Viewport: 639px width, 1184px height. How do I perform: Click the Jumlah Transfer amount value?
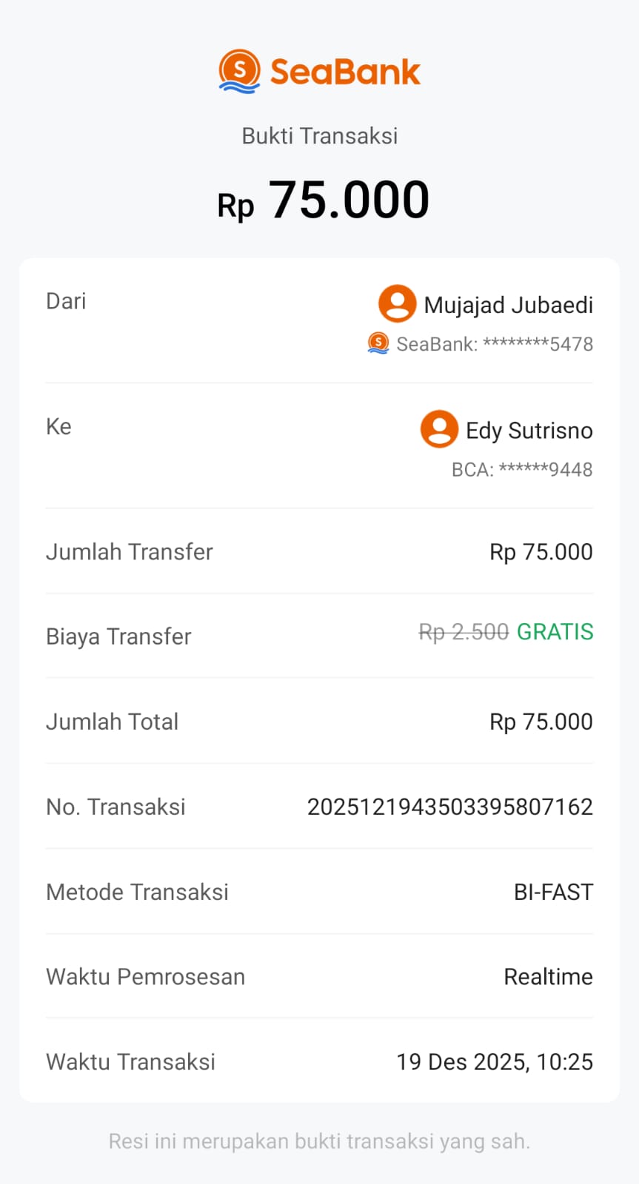541,552
